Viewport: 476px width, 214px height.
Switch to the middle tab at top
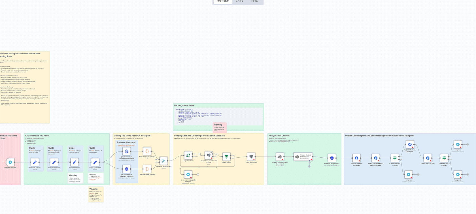pos(239,1)
